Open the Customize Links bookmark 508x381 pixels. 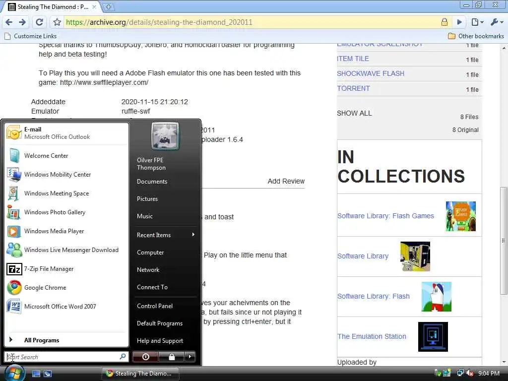[x=31, y=36]
